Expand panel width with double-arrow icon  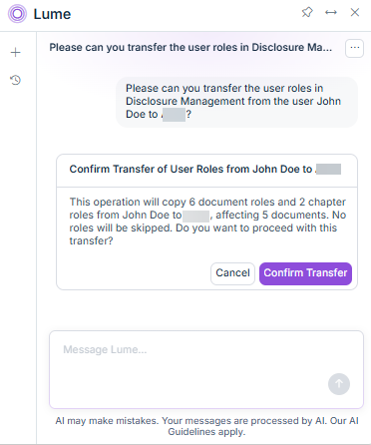pos(331,12)
